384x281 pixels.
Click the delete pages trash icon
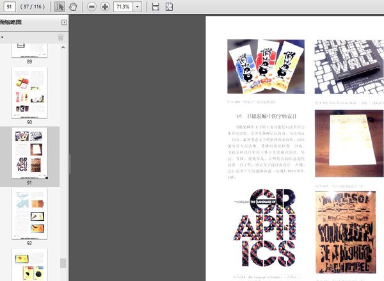[61, 37]
